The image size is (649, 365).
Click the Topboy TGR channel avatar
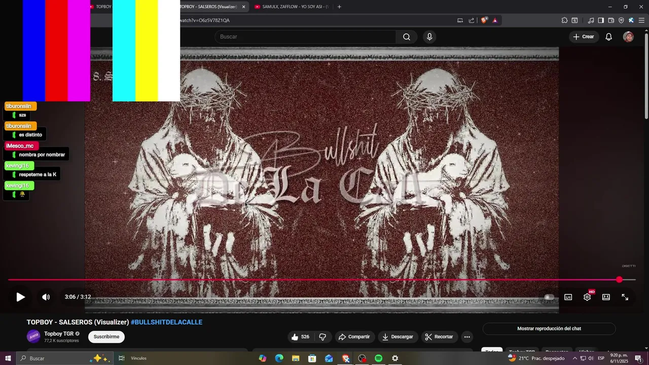coord(33,336)
